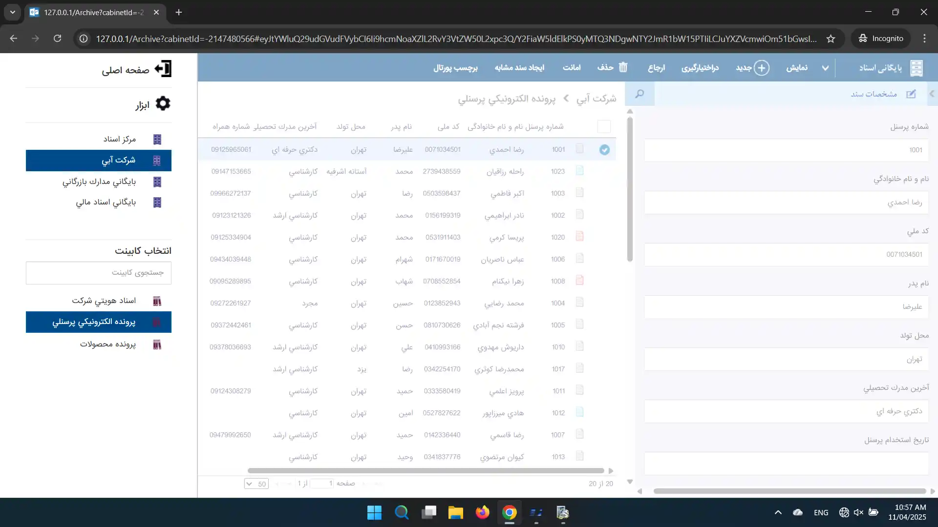Click the plus icon for new document
Image resolution: width=938 pixels, height=527 pixels.
[x=761, y=68]
